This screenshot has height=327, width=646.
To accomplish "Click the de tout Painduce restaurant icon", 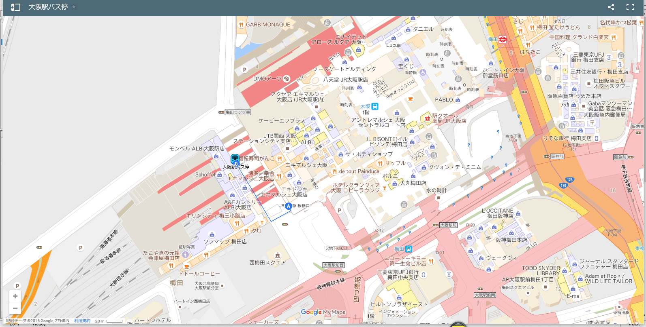I will point(334,171).
